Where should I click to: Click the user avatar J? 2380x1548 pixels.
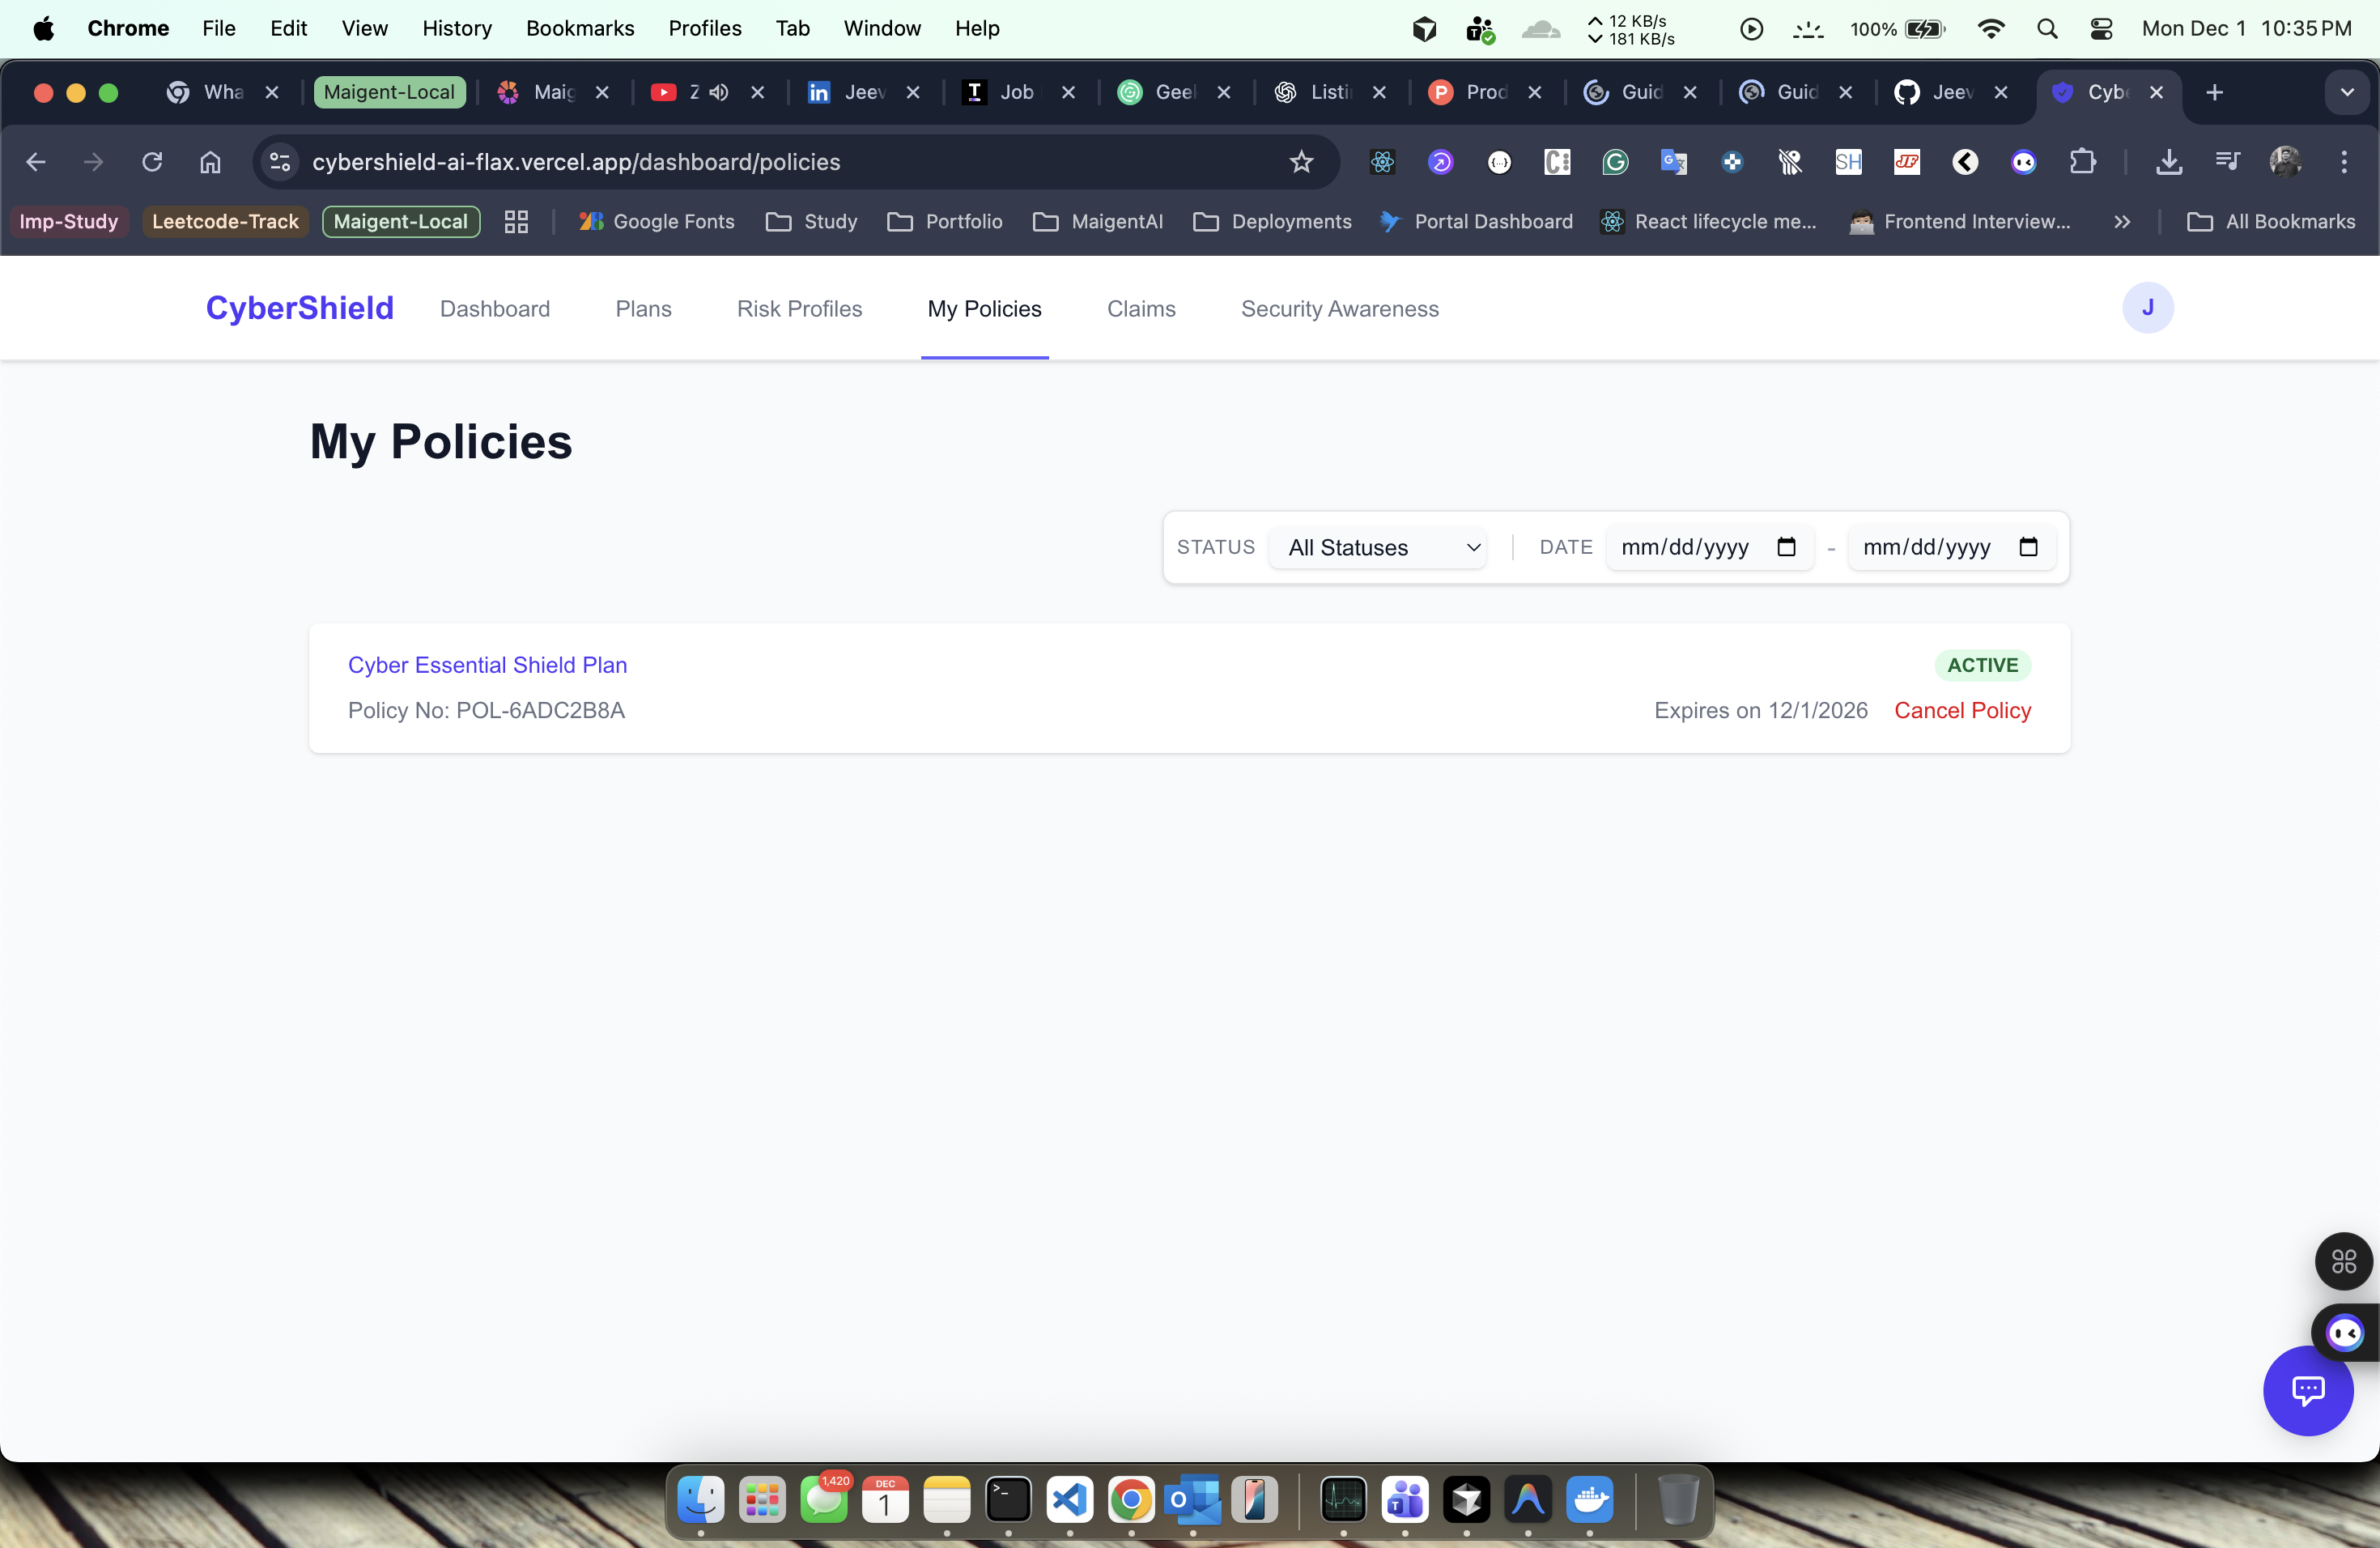point(2147,308)
